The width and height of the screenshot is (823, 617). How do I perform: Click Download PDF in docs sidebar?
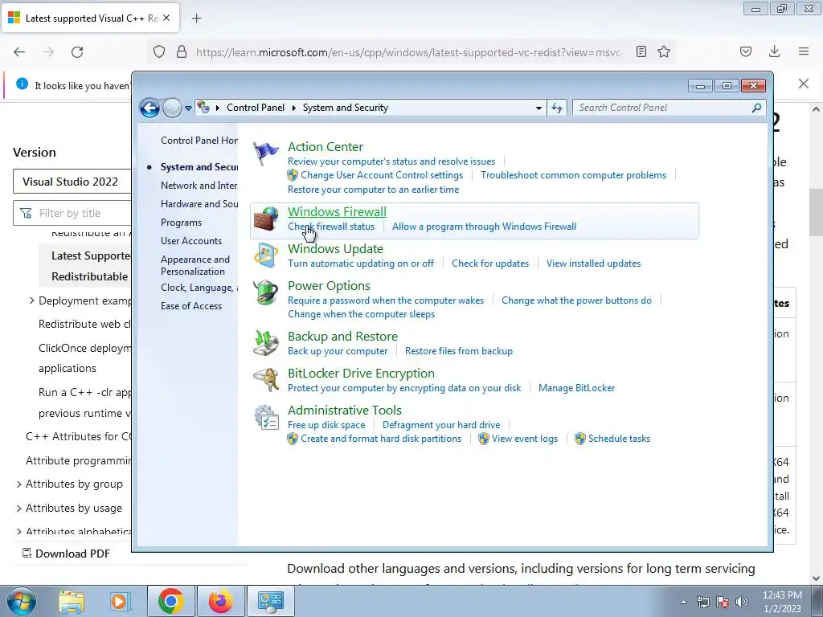click(66, 554)
